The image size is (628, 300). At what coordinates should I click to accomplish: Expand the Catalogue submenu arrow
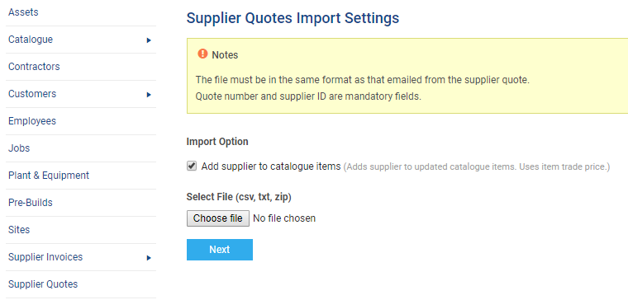pos(149,40)
